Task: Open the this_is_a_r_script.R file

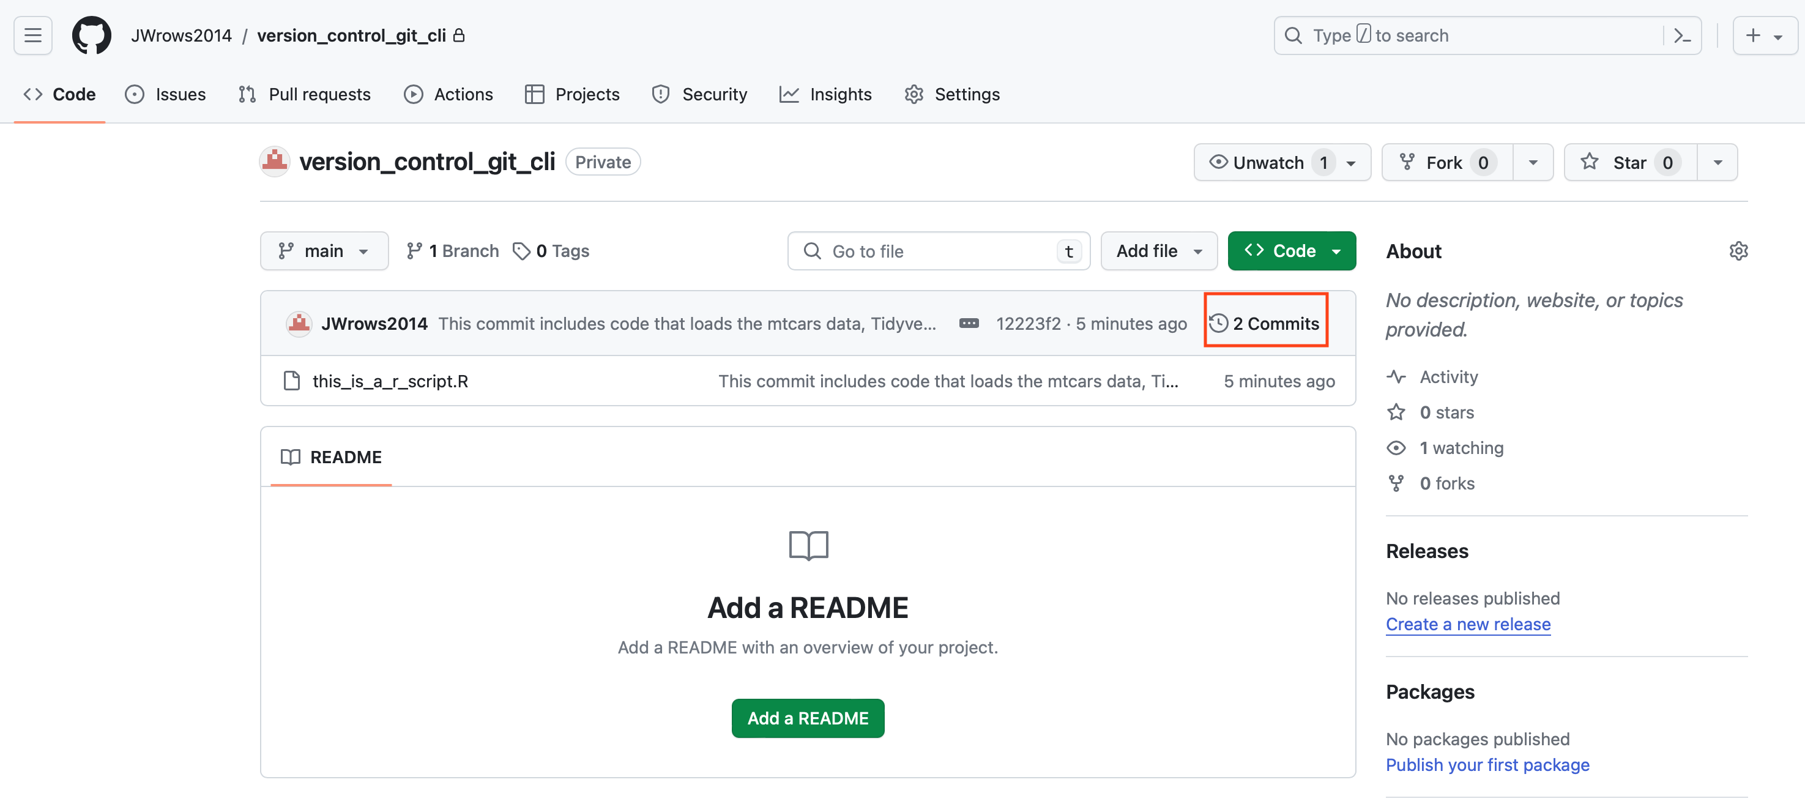Action: pos(390,381)
